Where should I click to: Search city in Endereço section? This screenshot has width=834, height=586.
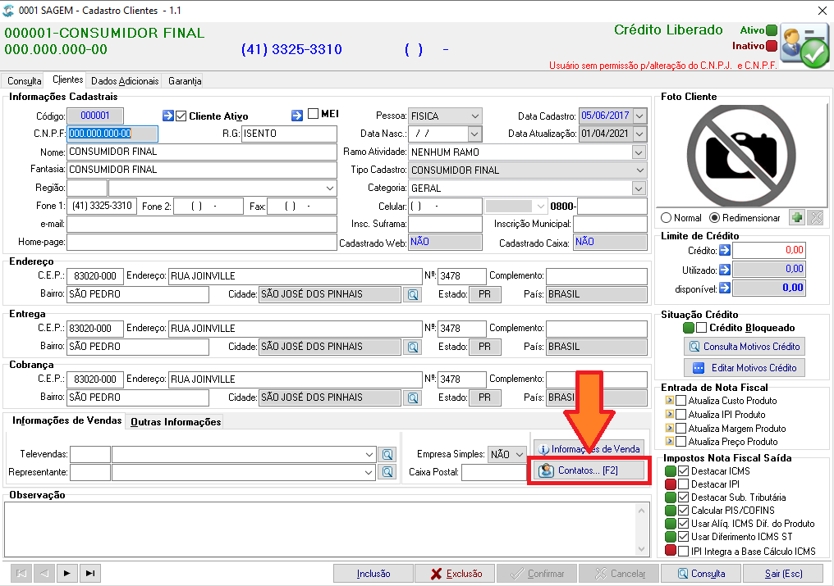click(x=413, y=294)
